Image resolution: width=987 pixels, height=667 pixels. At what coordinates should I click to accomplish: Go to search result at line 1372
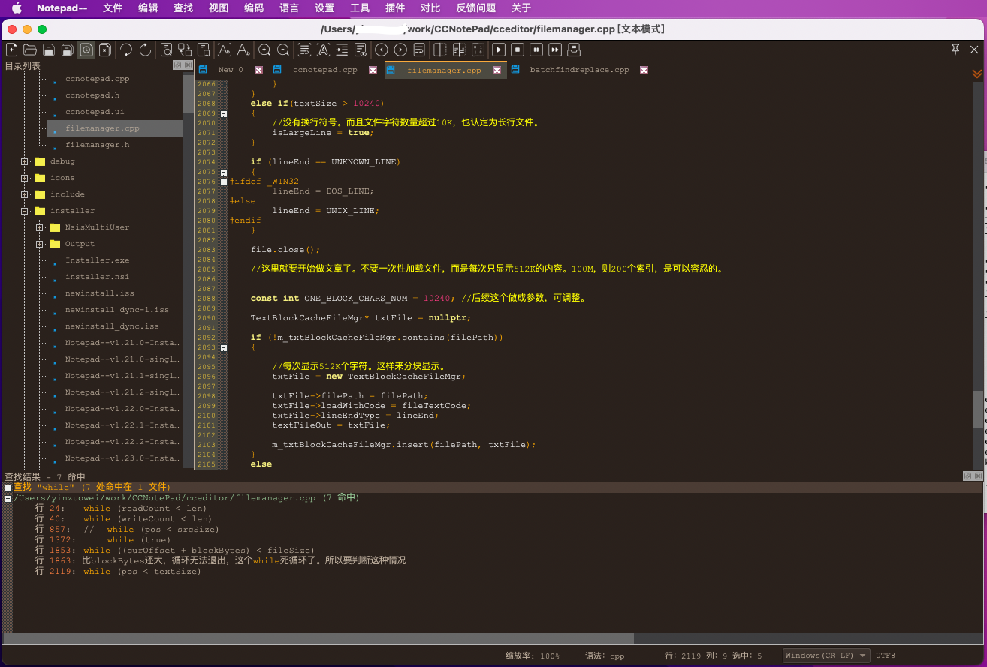click(102, 540)
